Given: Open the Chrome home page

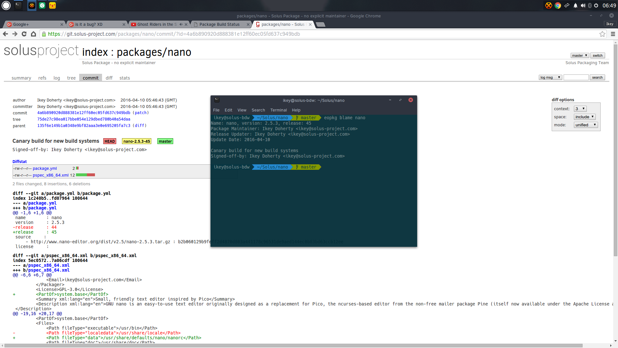Looking at the screenshot, I should pyautogui.click(x=33, y=34).
